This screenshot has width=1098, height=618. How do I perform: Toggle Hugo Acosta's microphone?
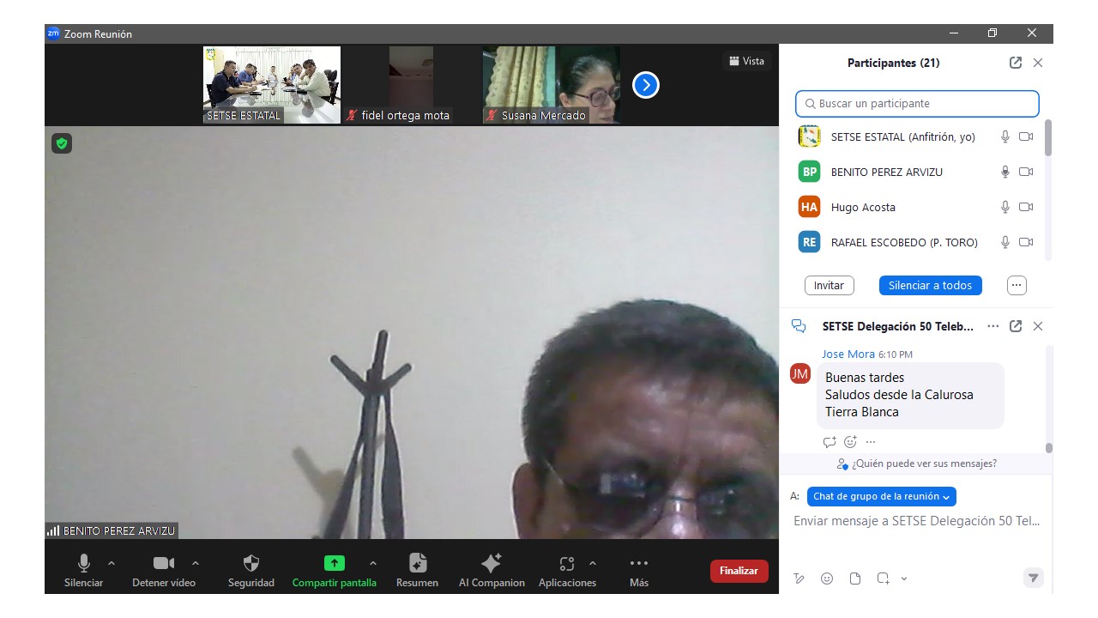1004,207
